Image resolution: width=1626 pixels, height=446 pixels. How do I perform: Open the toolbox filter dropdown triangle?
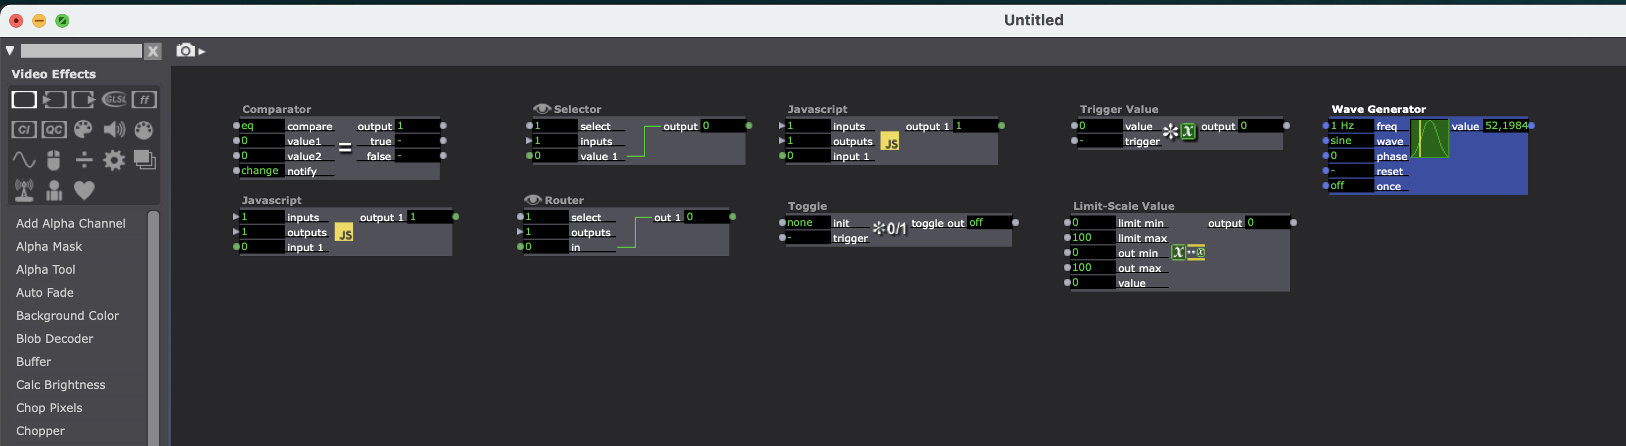10,50
